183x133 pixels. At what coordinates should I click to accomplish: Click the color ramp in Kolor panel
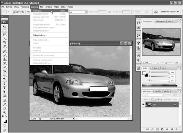point(160,85)
